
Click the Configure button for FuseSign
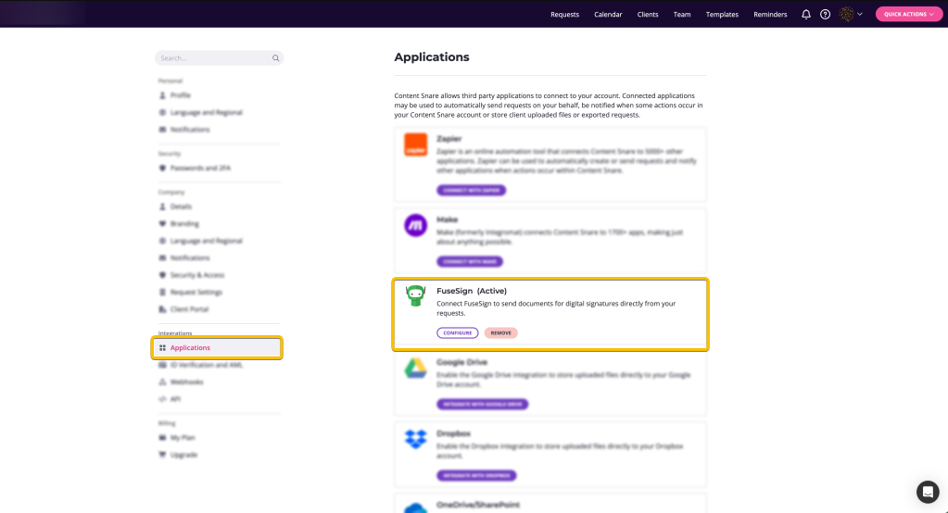click(x=458, y=333)
